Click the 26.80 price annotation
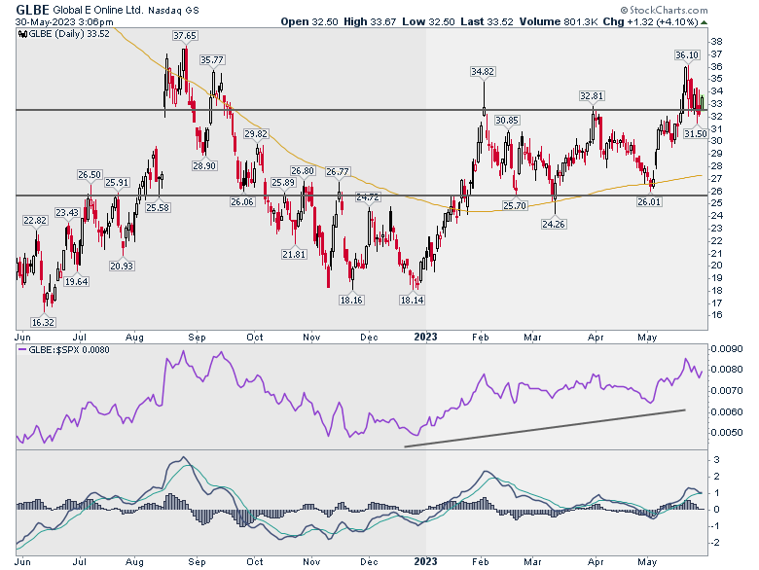The image size is (759, 570). point(303,171)
